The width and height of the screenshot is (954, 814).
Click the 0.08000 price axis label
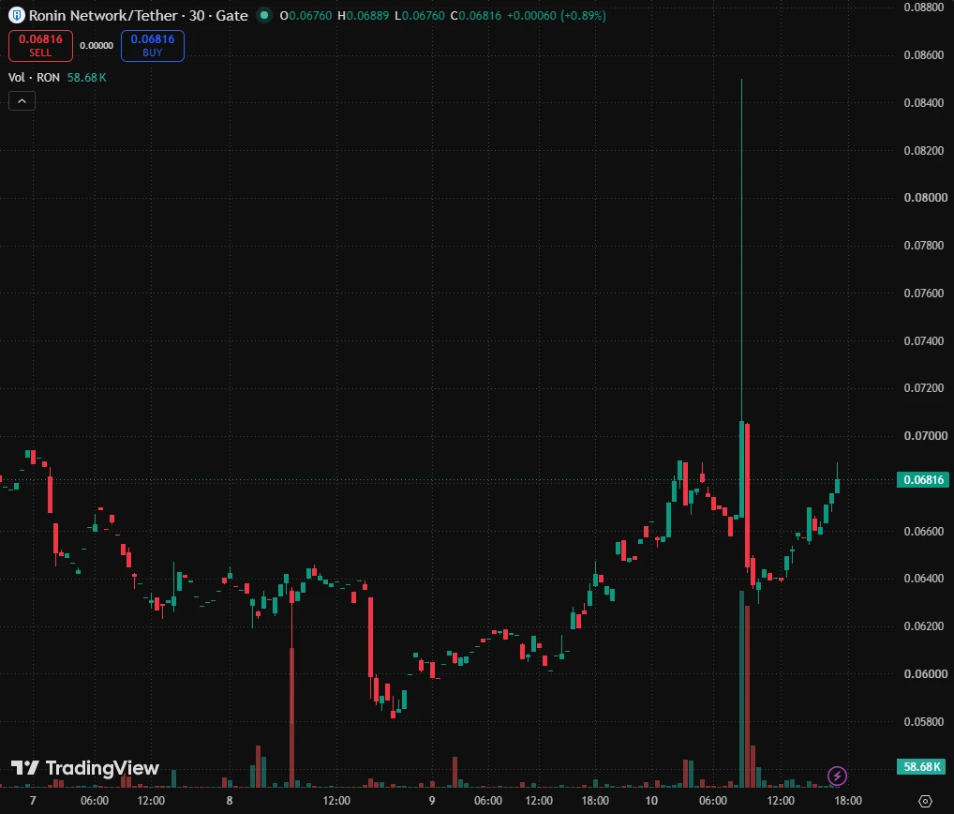[925, 197]
